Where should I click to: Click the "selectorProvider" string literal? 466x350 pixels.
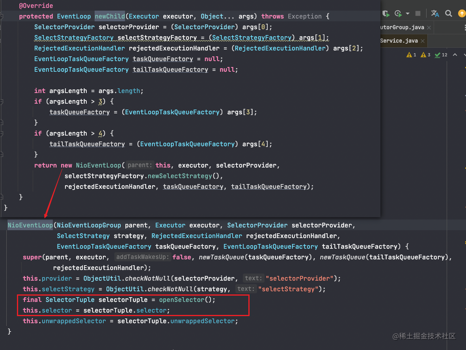coord(300,278)
